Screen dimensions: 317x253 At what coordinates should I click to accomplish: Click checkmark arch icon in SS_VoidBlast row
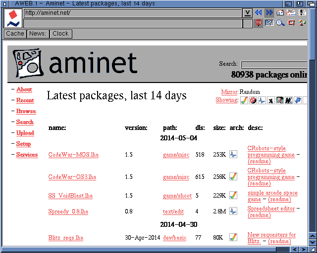233,195
